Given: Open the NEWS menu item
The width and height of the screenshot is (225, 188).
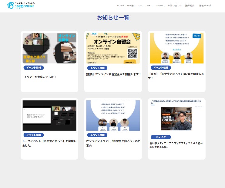Looking at the screenshot, I should point(160,5).
